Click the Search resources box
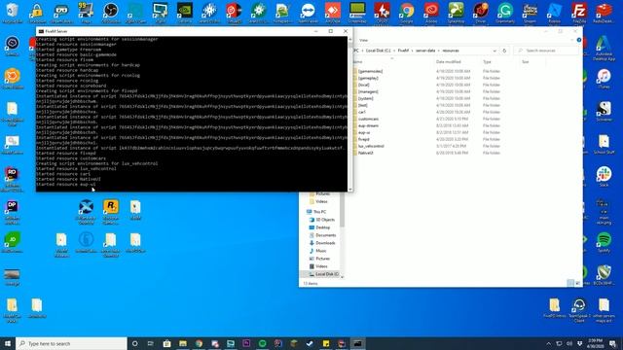The image size is (623, 350). [x=546, y=51]
